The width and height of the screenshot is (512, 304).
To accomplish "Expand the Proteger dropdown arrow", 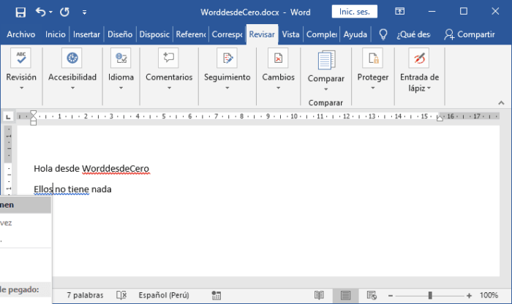I will pyautogui.click(x=372, y=88).
